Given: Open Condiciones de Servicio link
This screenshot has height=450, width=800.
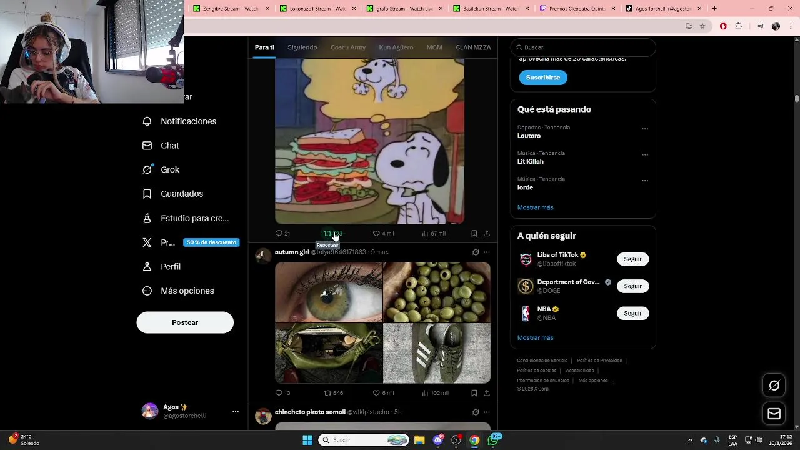Looking at the screenshot, I should tap(542, 361).
